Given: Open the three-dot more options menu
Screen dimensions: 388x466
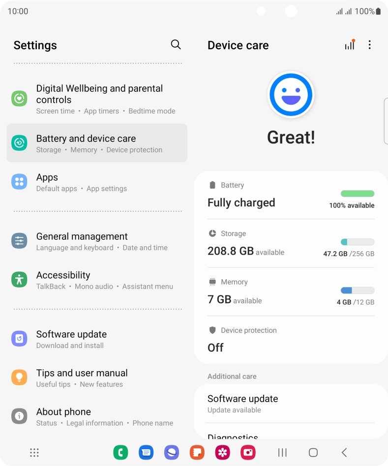Looking at the screenshot, I should coord(370,45).
